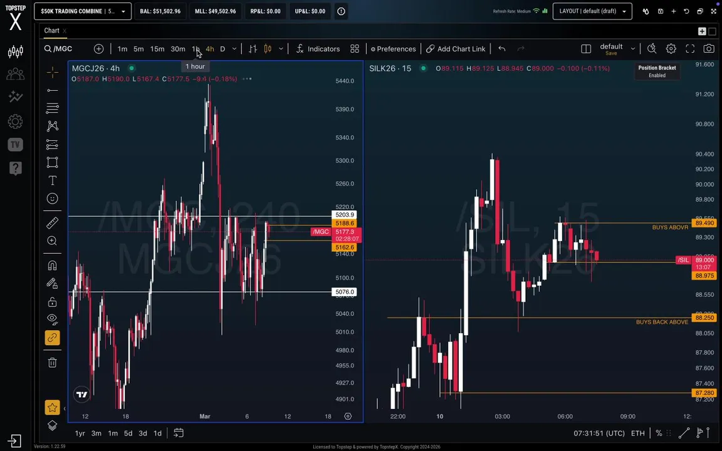Lock all drawing tools
The width and height of the screenshot is (722, 451).
[x=53, y=302]
